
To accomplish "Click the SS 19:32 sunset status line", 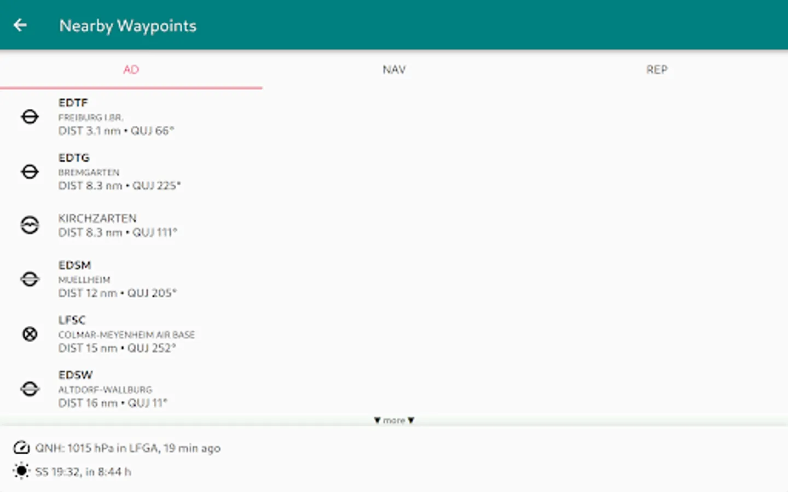I will (83, 472).
